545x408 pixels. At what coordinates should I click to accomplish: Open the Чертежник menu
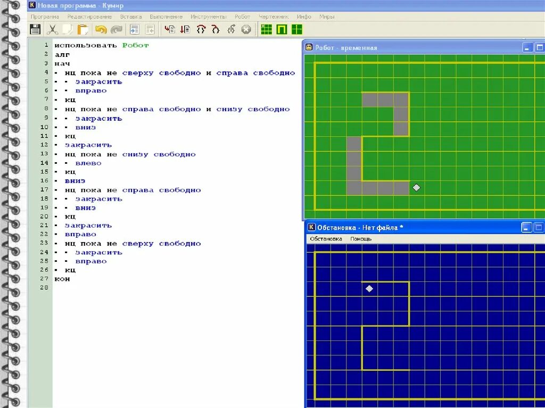(274, 16)
